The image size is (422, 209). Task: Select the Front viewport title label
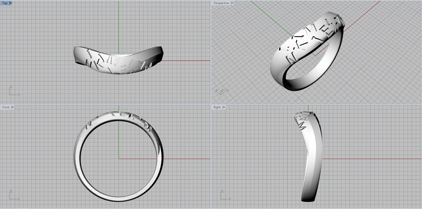click(x=6, y=107)
